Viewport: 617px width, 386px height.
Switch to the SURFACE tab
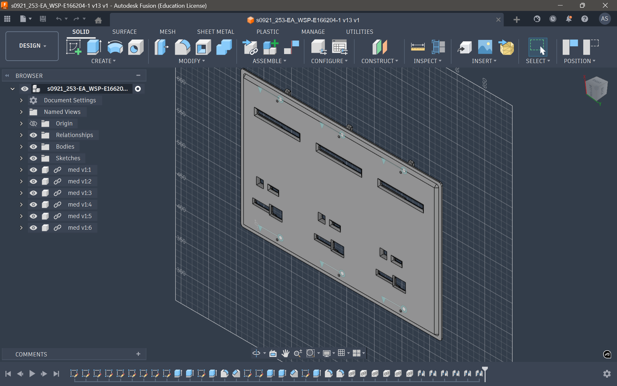(124, 32)
